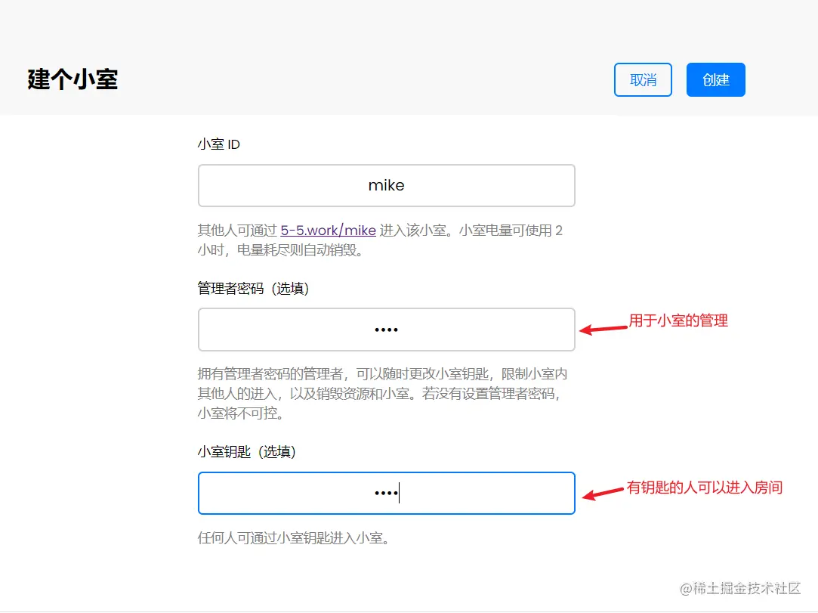Click the 建个小室 page heading
The width and height of the screenshot is (818, 613).
click(x=73, y=79)
